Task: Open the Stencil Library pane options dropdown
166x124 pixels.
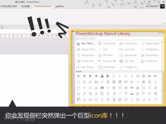Action: pyautogui.click(x=160, y=33)
